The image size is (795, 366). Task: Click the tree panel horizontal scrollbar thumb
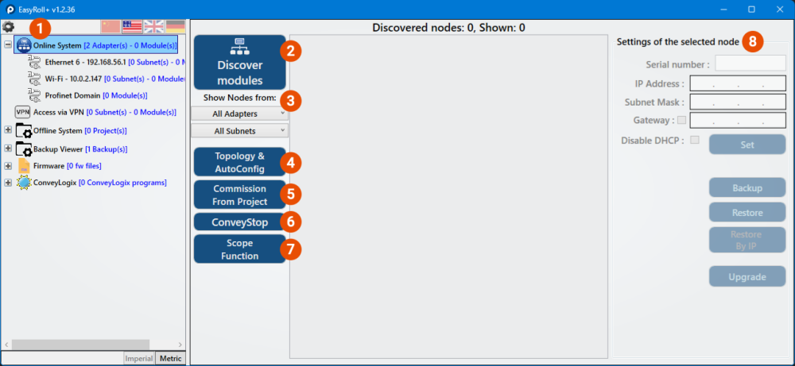point(80,345)
